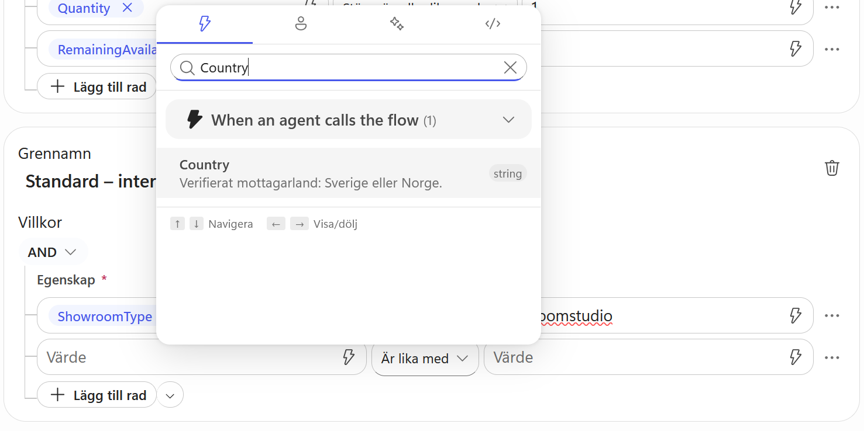Select the Country string result
The image size is (864, 431).
pos(349,173)
